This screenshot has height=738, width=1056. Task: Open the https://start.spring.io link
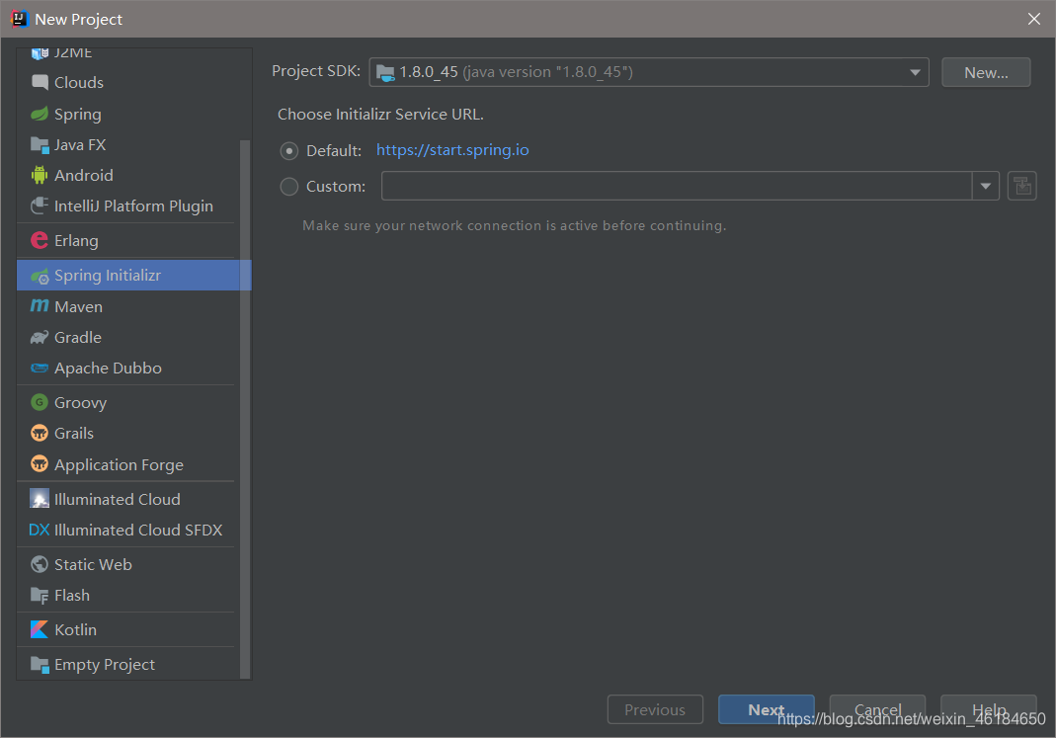point(452,150)
